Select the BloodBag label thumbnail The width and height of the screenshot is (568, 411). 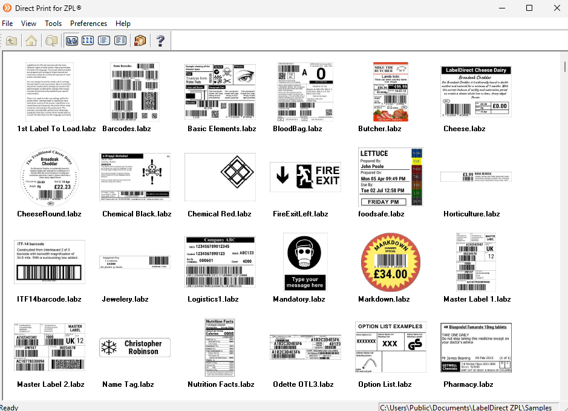pyautogui.click(x=305, y=91)
